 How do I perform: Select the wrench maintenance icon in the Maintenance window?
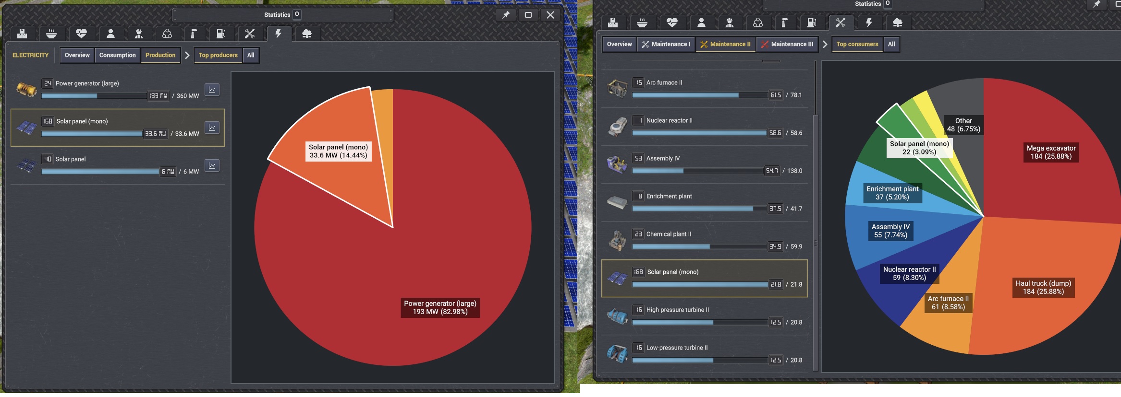841,23
